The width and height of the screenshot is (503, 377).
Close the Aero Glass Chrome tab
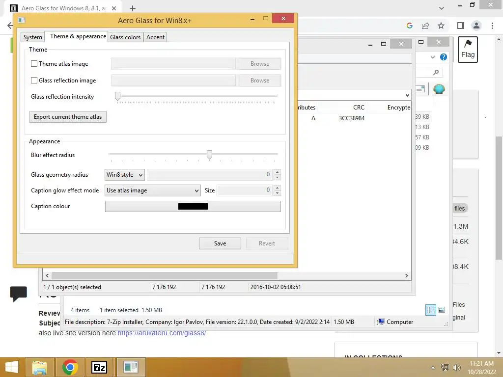pyautogui.click(x=114, y=8)
